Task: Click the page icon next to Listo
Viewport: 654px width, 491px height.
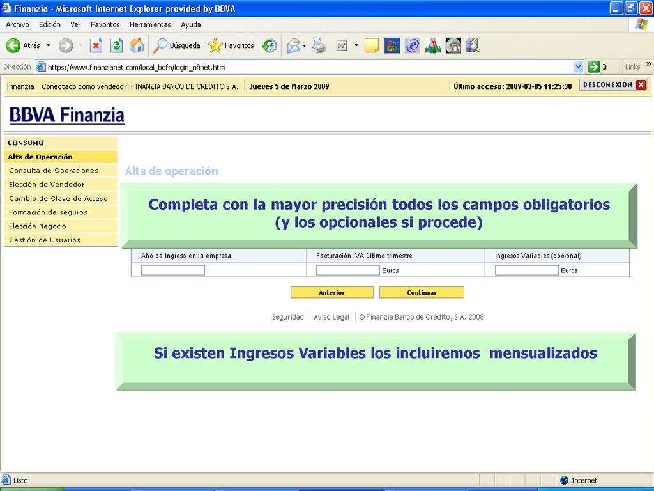Action: tap(6, 480)
